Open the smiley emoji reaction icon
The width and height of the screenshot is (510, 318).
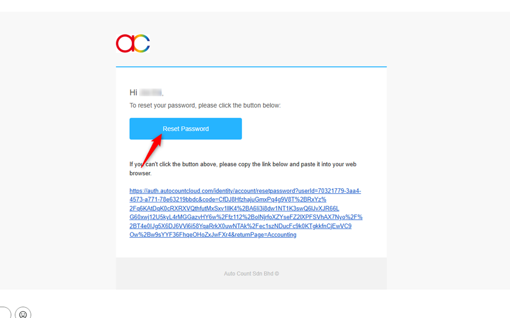click(x=23, y=313)
